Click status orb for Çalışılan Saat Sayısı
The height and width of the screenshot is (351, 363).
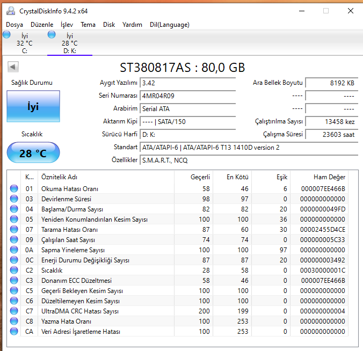14,239
